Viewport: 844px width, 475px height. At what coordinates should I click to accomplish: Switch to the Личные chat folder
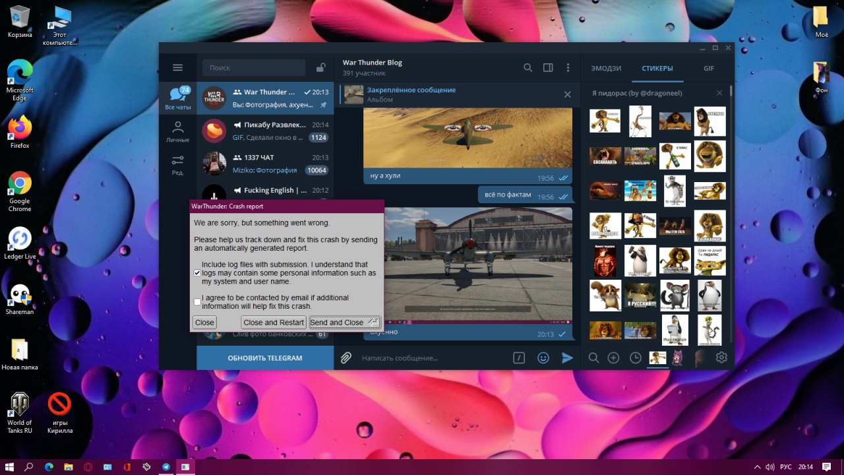click(x=177, y=131)
